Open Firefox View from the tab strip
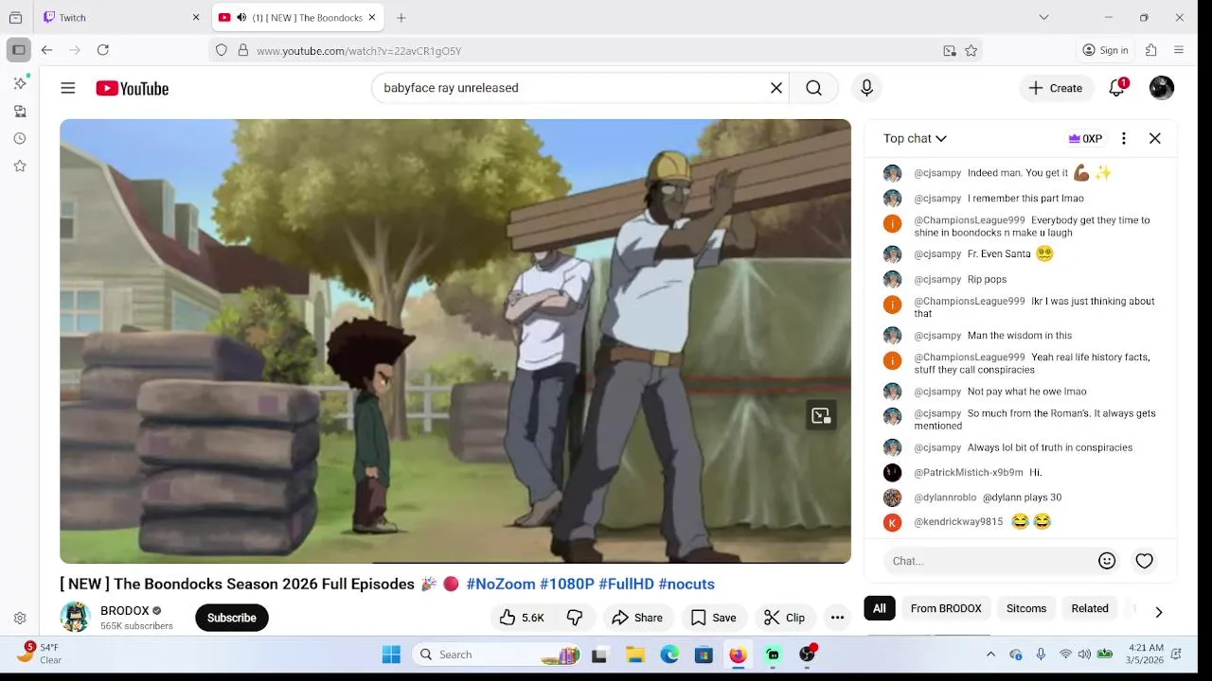This screenshot has width=1212, height=681. 15,17
